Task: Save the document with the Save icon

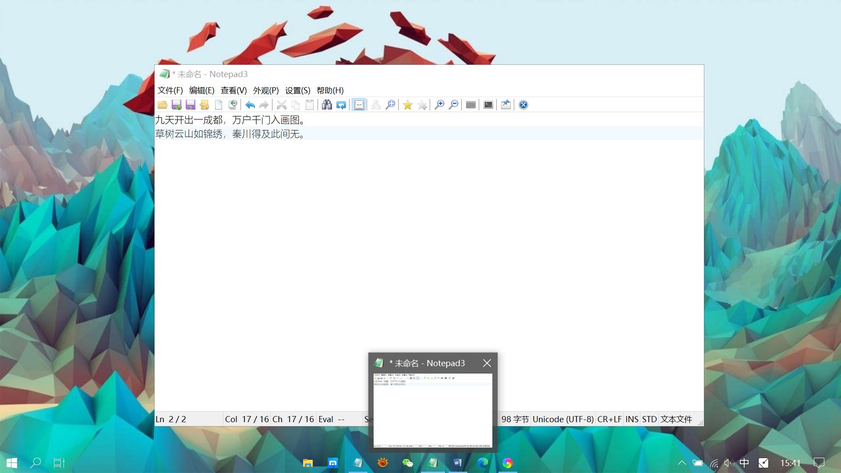Action: pyautogui.click(x=190, y=105)
